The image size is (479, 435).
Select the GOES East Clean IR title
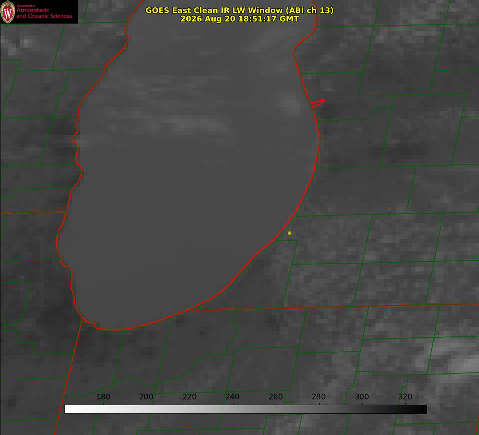239,10
